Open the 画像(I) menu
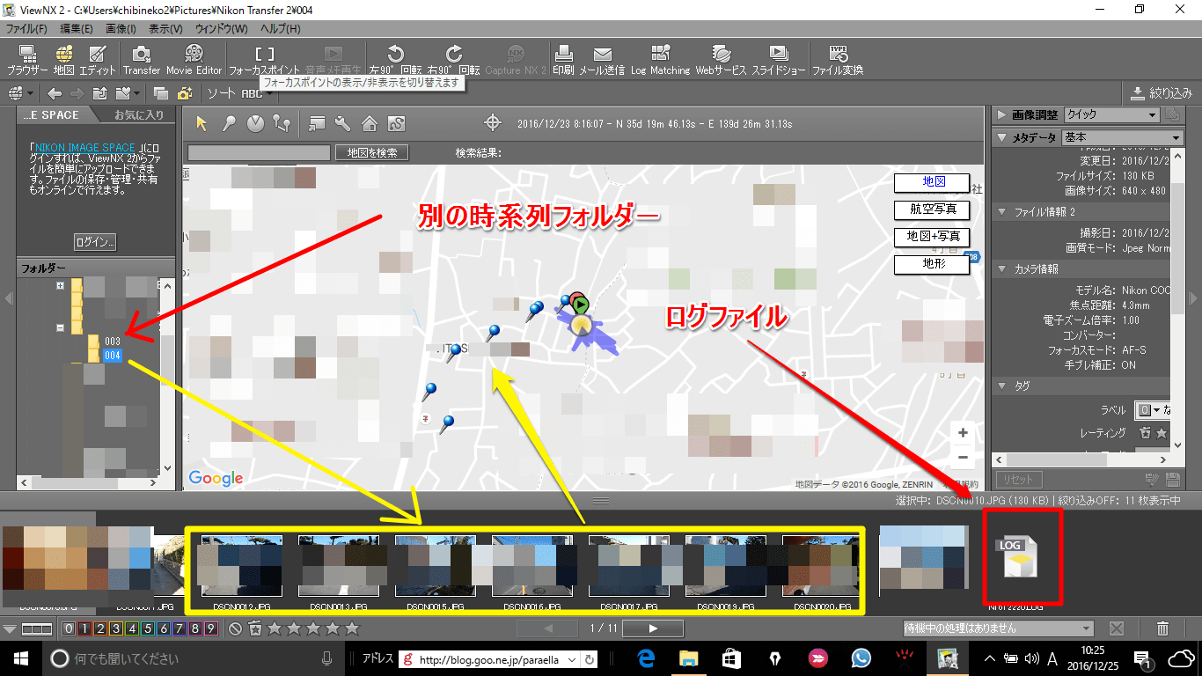Viewport: 1202px width, 676px height. pos(121,29)
